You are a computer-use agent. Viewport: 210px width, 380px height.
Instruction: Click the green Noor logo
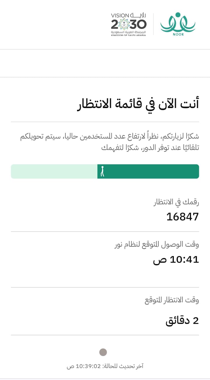[178, 24]
